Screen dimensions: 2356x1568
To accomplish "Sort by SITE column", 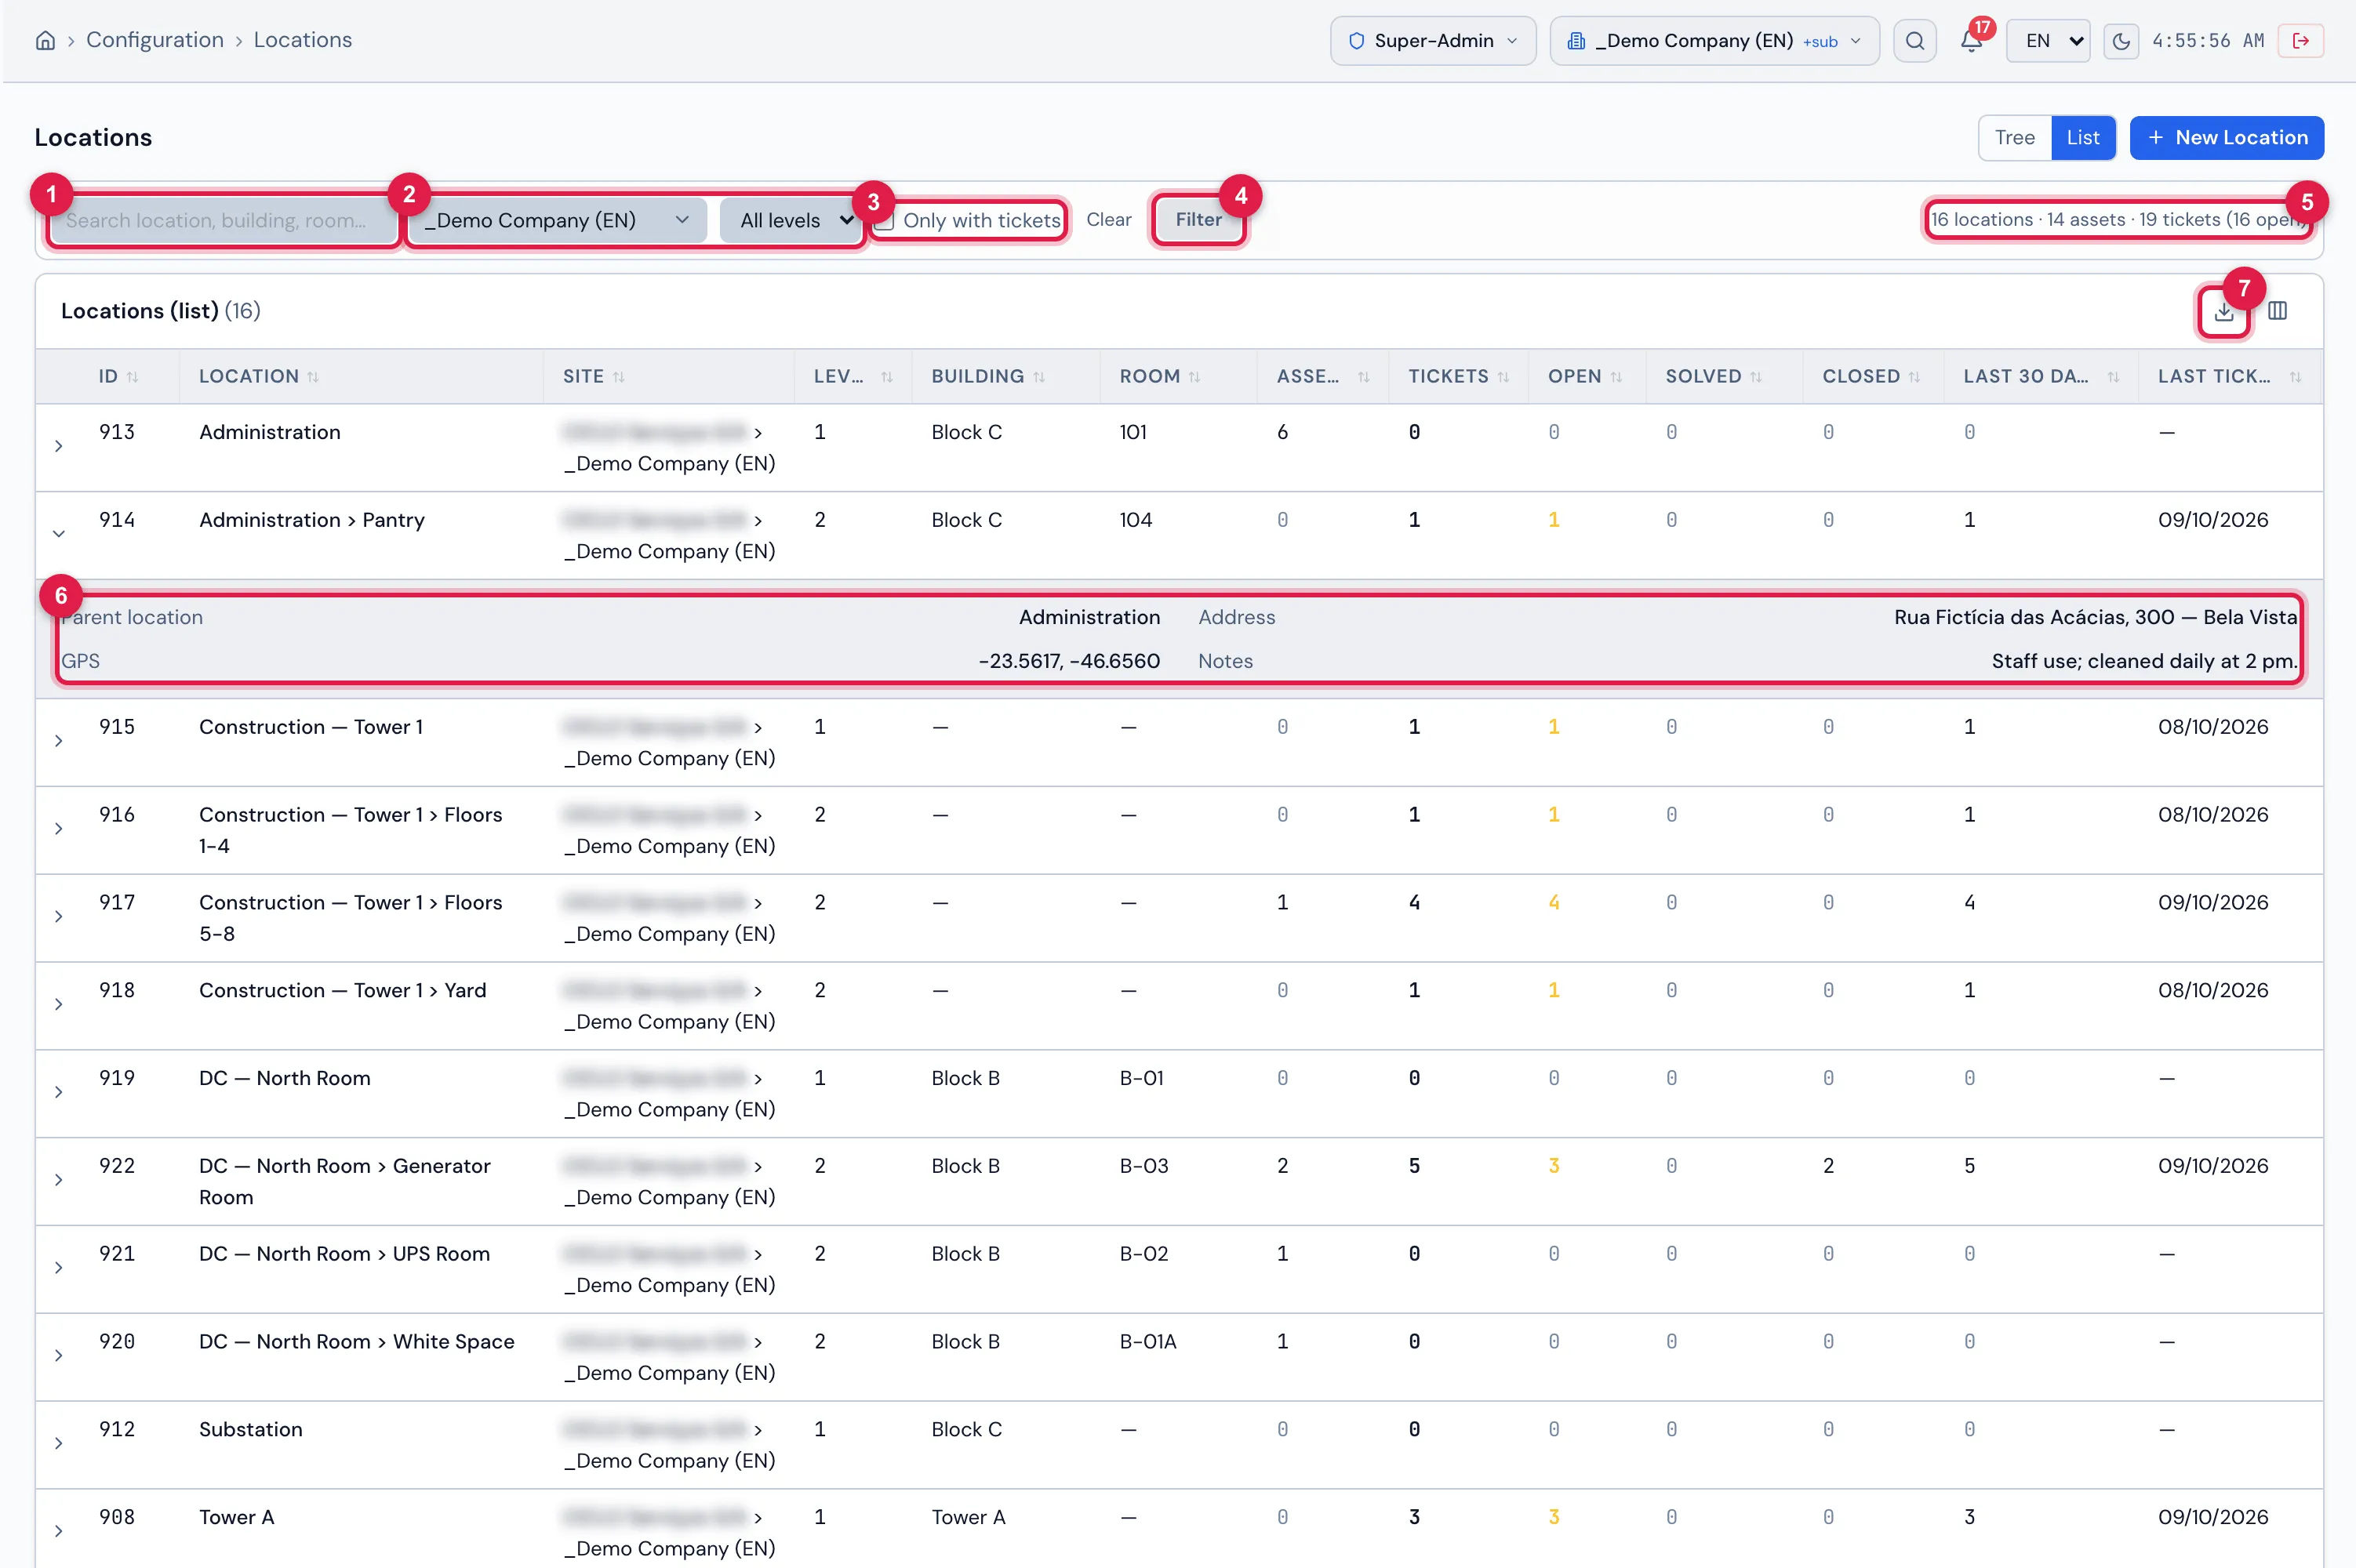I will (593, 377).
